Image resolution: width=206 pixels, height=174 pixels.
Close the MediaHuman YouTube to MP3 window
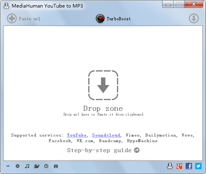point(194,4)
